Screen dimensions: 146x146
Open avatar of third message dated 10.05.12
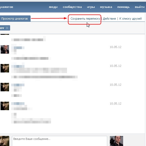pos(5,87)
